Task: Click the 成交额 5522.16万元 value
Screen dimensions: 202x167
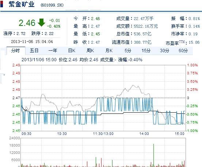Action: tap(146, 26)
